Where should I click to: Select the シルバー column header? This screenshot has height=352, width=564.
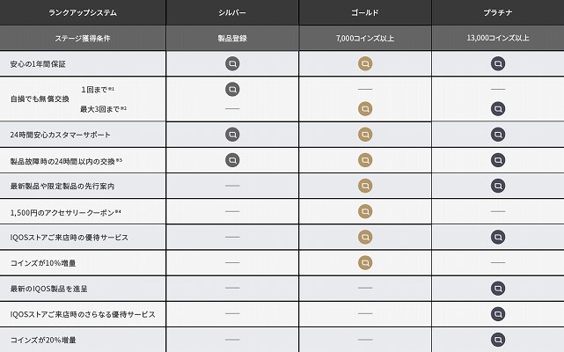pyautogui.click(x=232, y=12)
